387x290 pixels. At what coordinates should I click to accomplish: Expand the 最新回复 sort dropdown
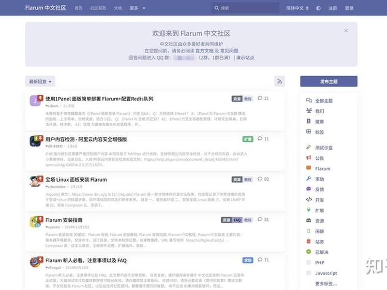coord(40,81)
